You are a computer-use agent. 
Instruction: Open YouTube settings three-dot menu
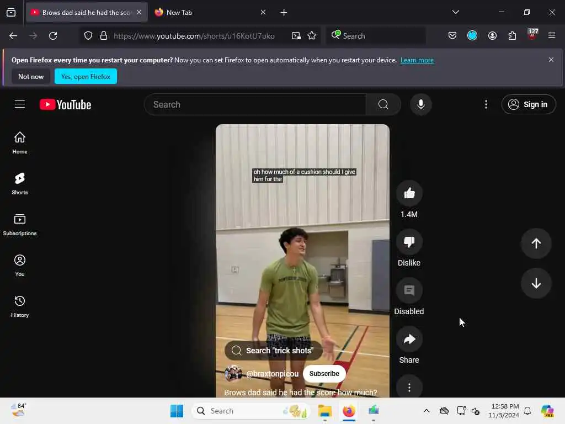[486, 104]
